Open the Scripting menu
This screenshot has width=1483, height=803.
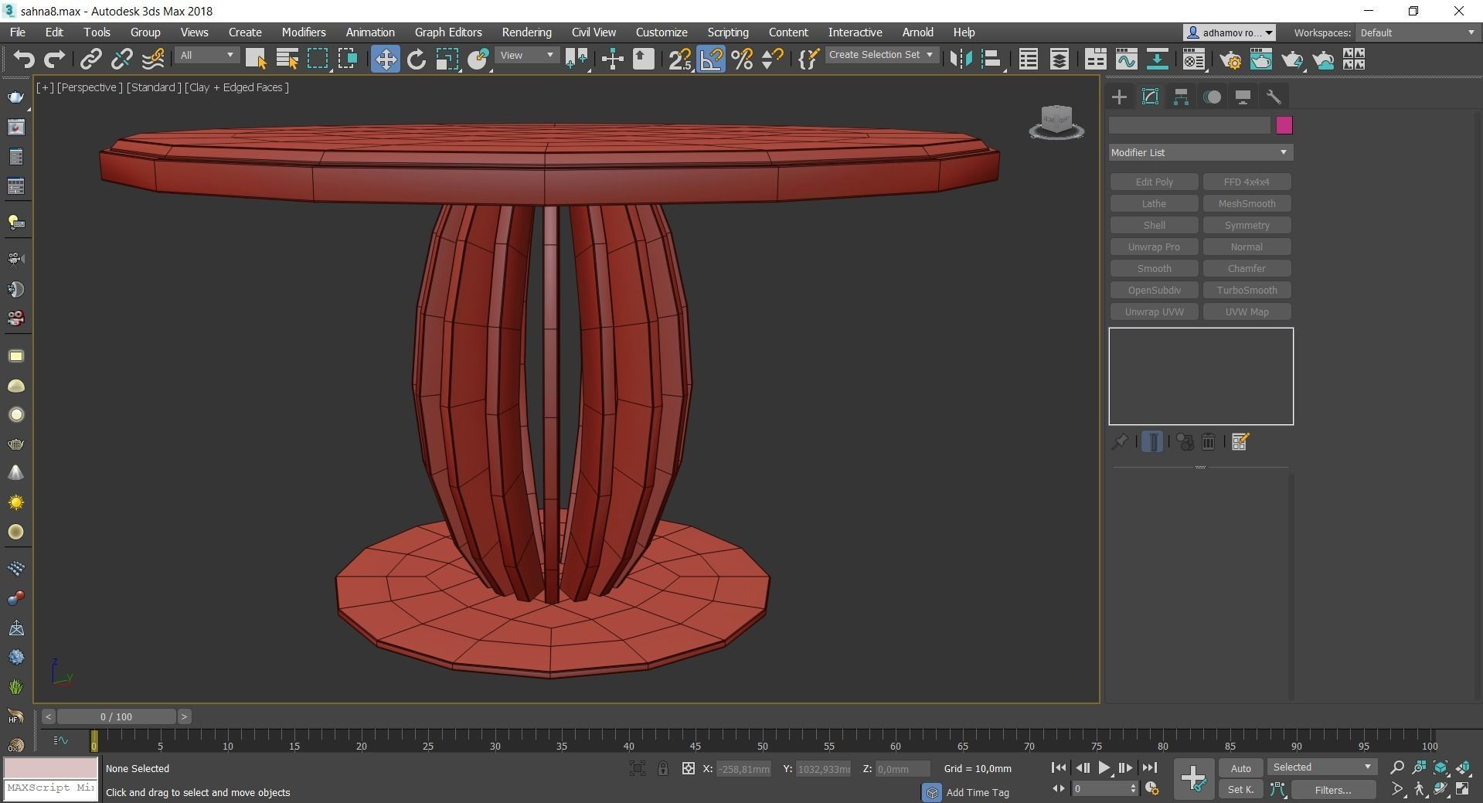[728, 32]
